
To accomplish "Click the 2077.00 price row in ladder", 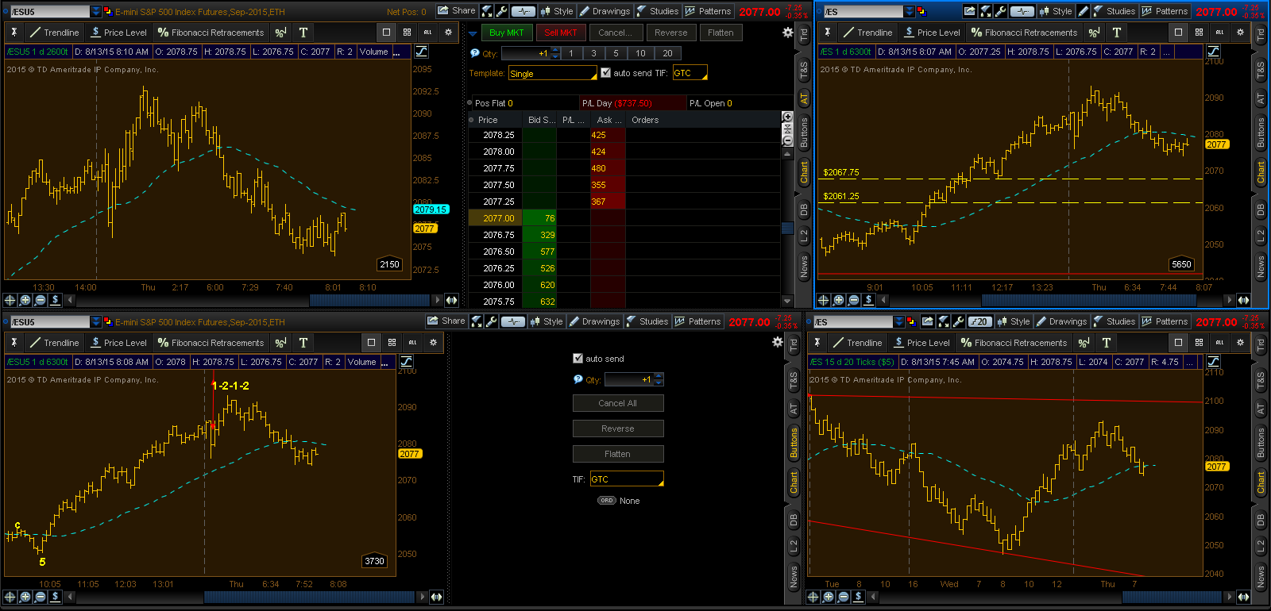I will coord(625,218).
